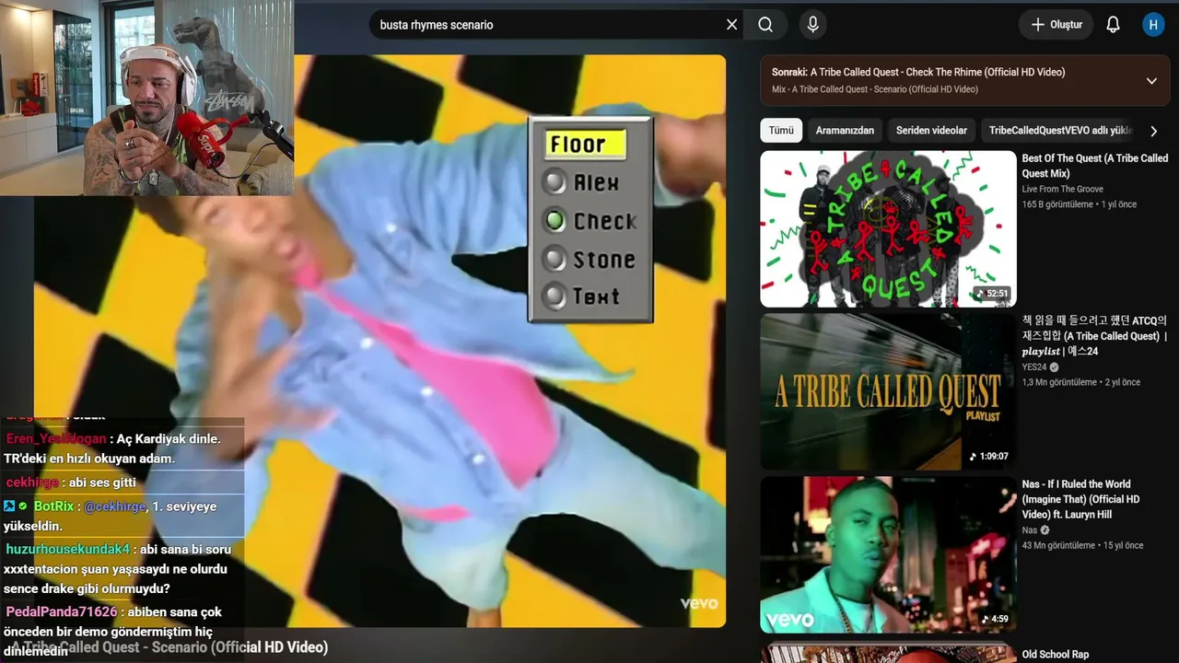Click the artist badge next to Nas channel name

coord(1045,530)
